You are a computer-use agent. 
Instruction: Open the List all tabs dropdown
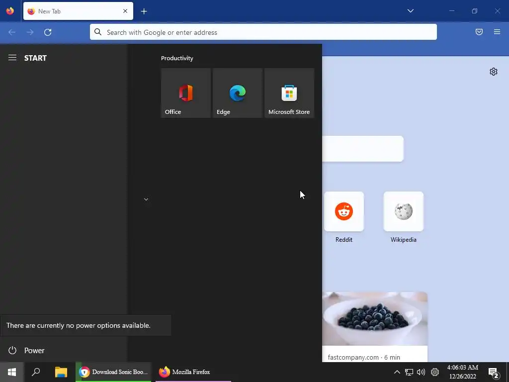(x=410, y=11)
